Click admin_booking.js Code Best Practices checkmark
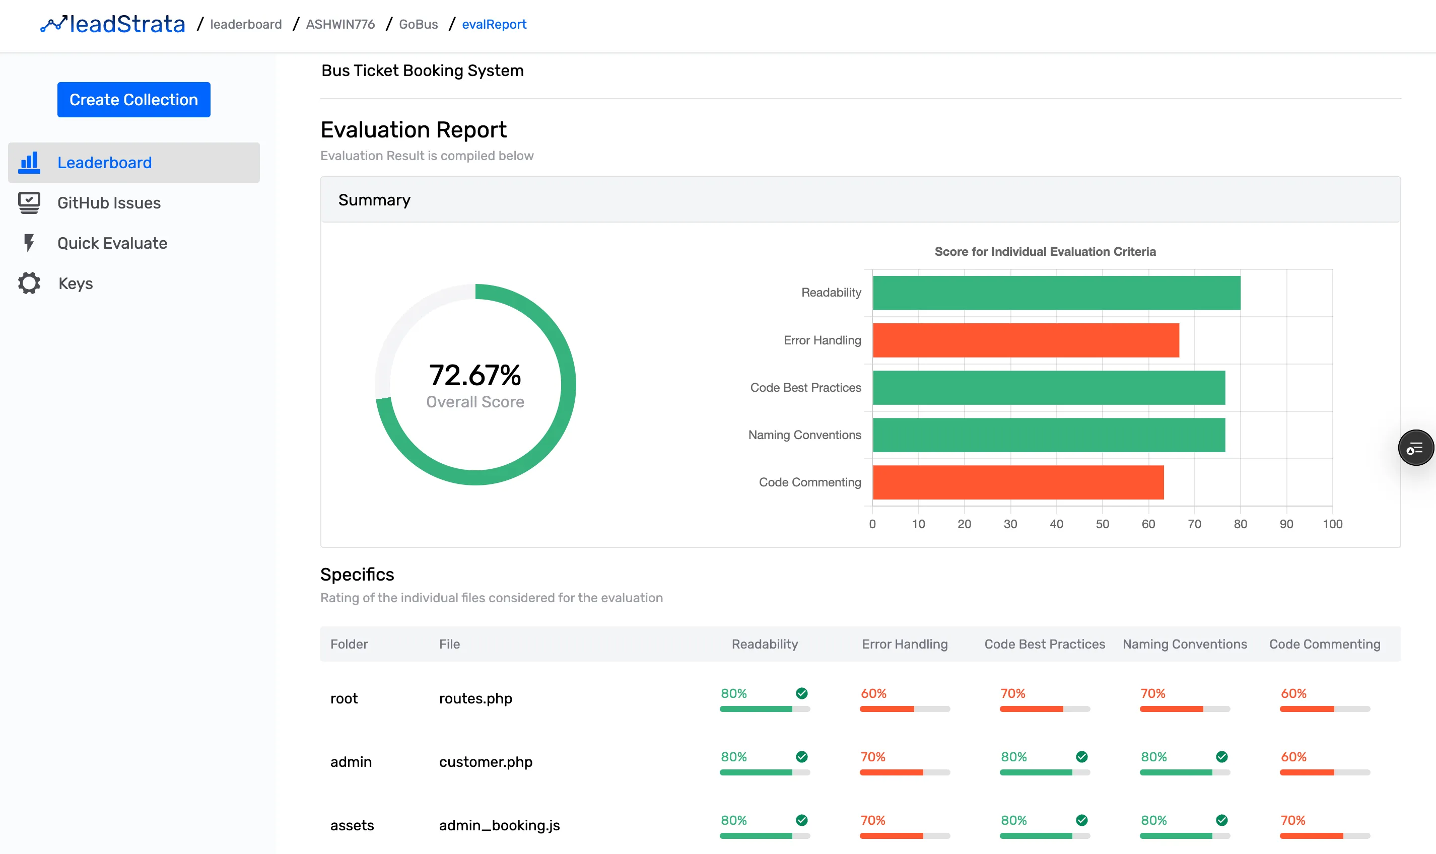 (1081, 820)
